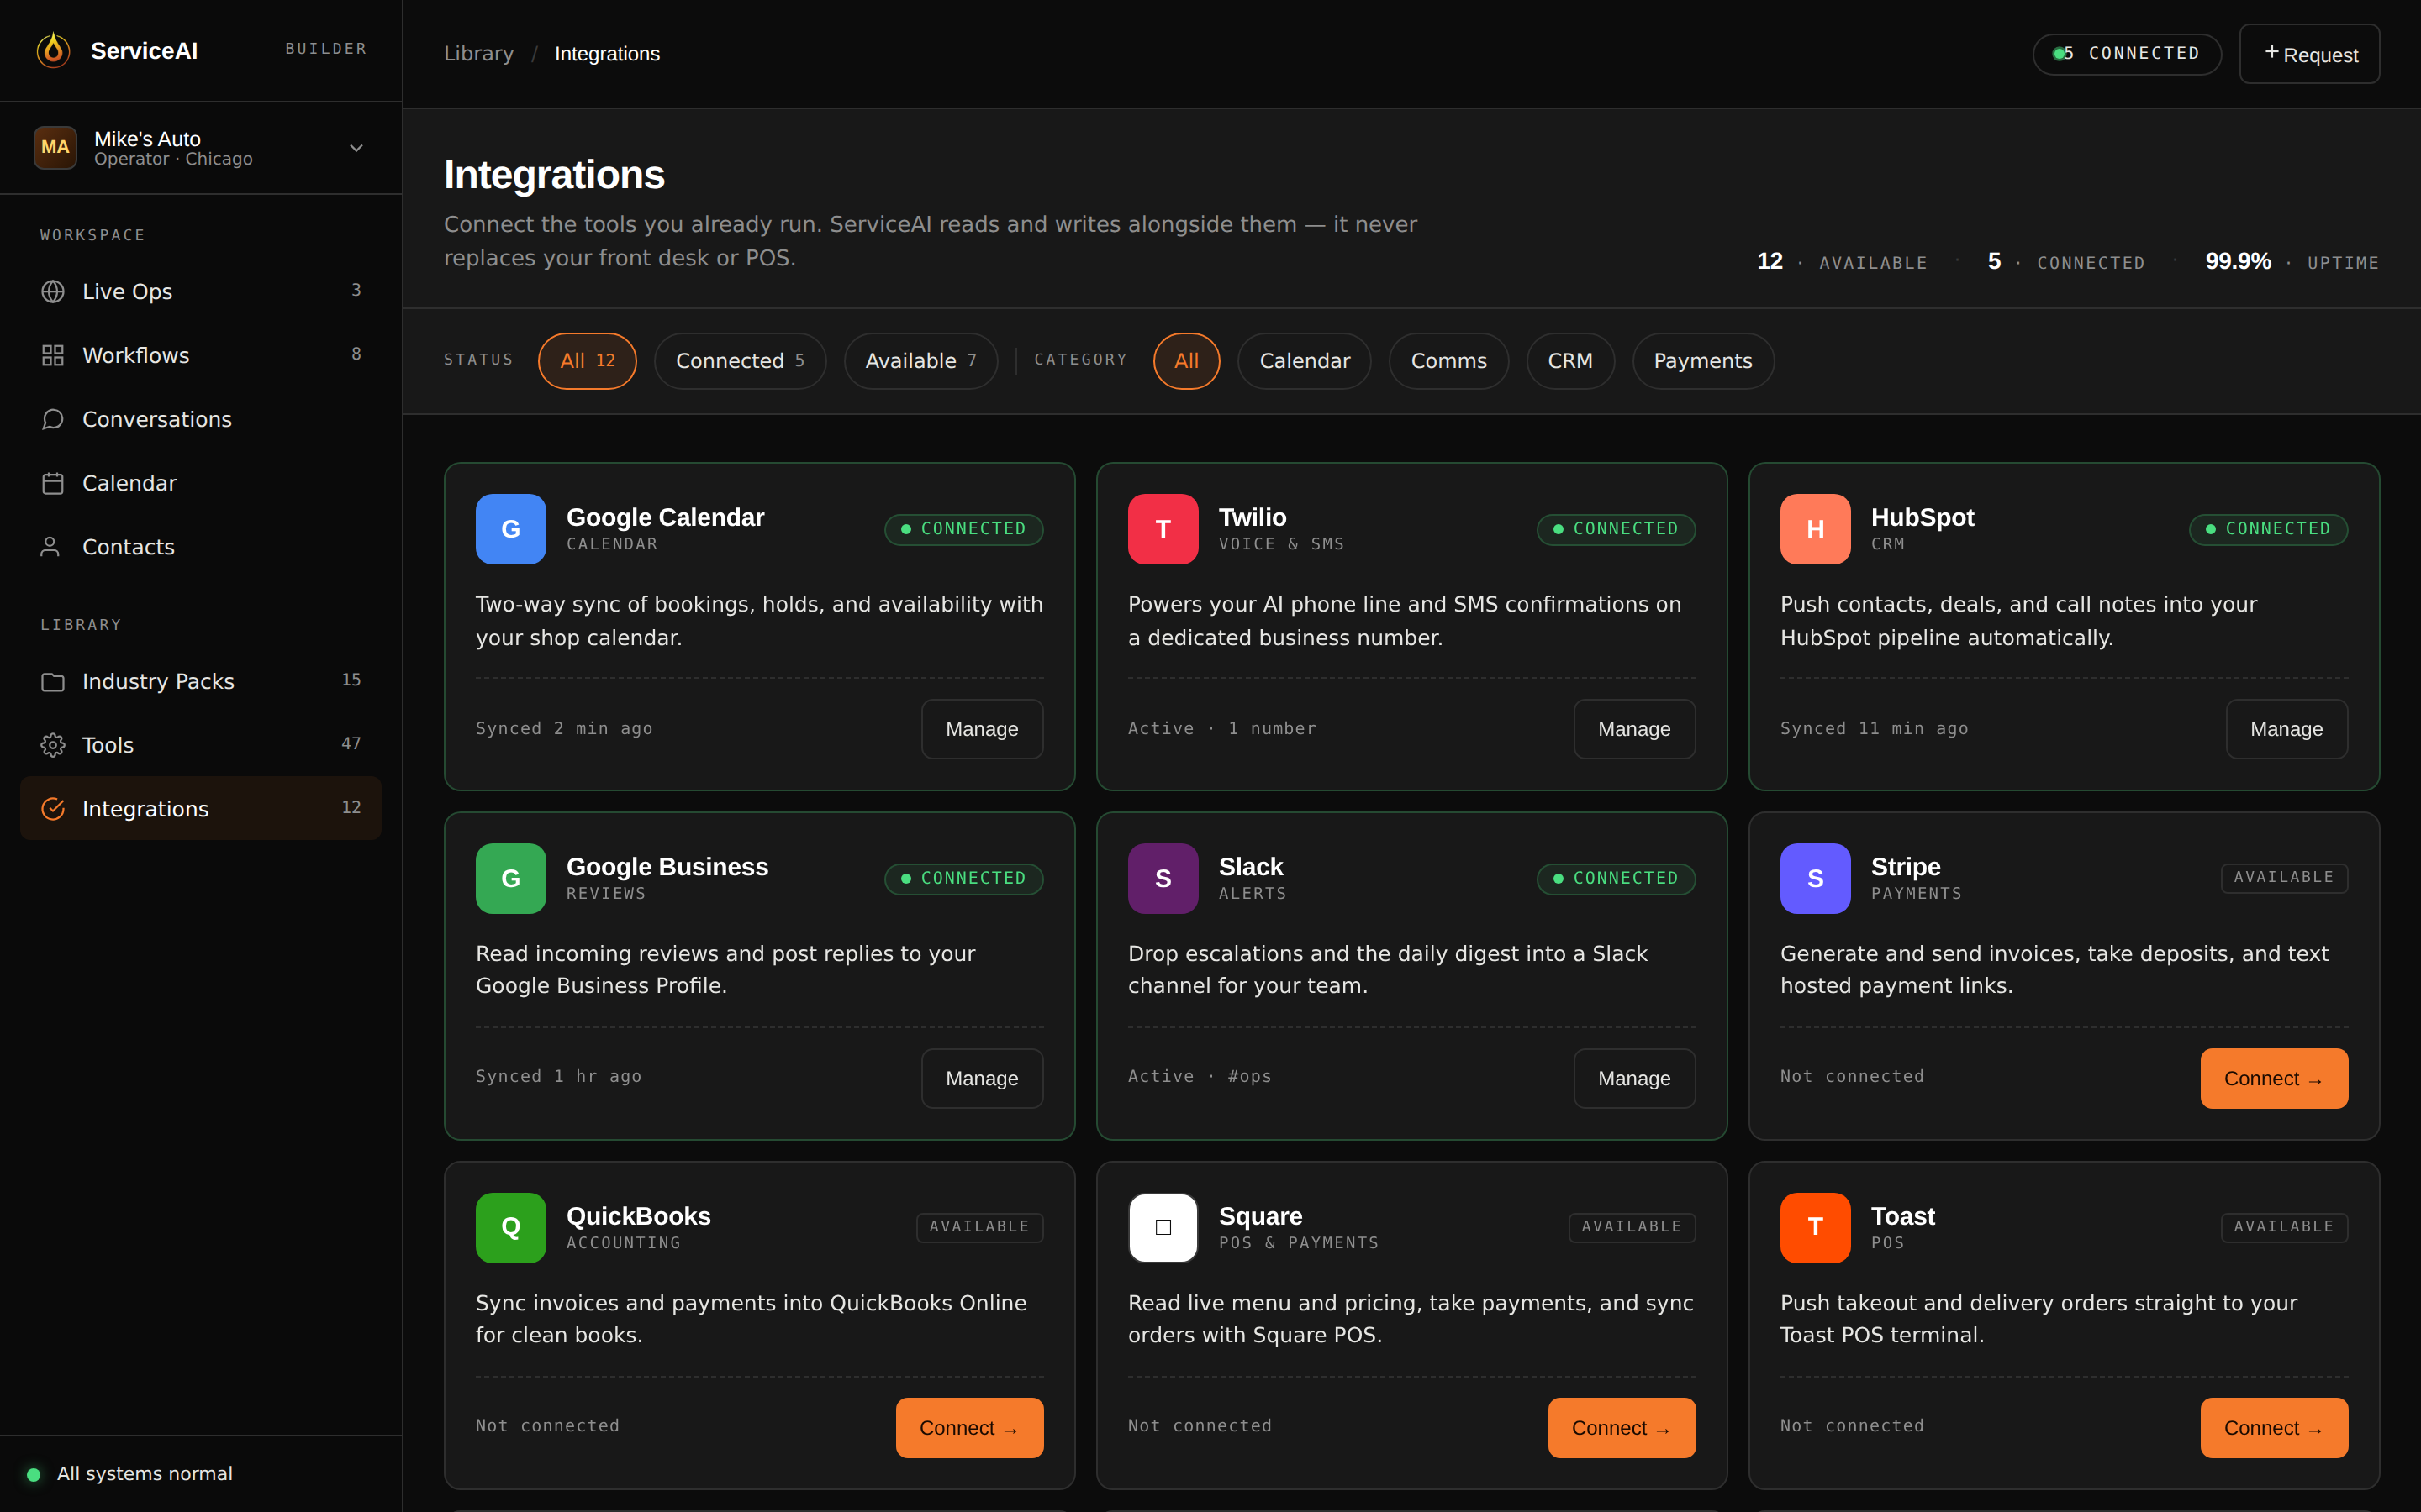Image resolution: width=2421 pixels, height=1512 pixels.
Task: Manage the Slack integration
Action: click(1635, 1078)
